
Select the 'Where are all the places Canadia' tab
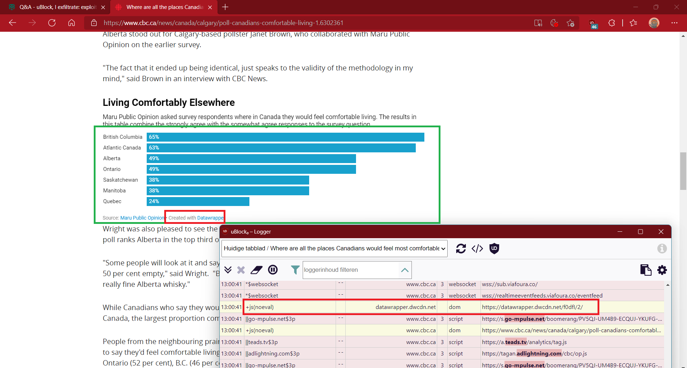point(165,7)
